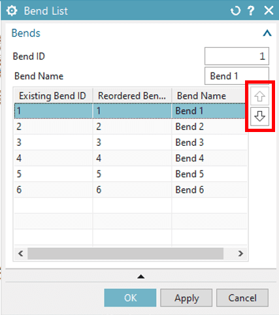This screenshot has width=279, height=315.
Task: Click the horizontal scrollbar thumb
Action: point(125,254)
